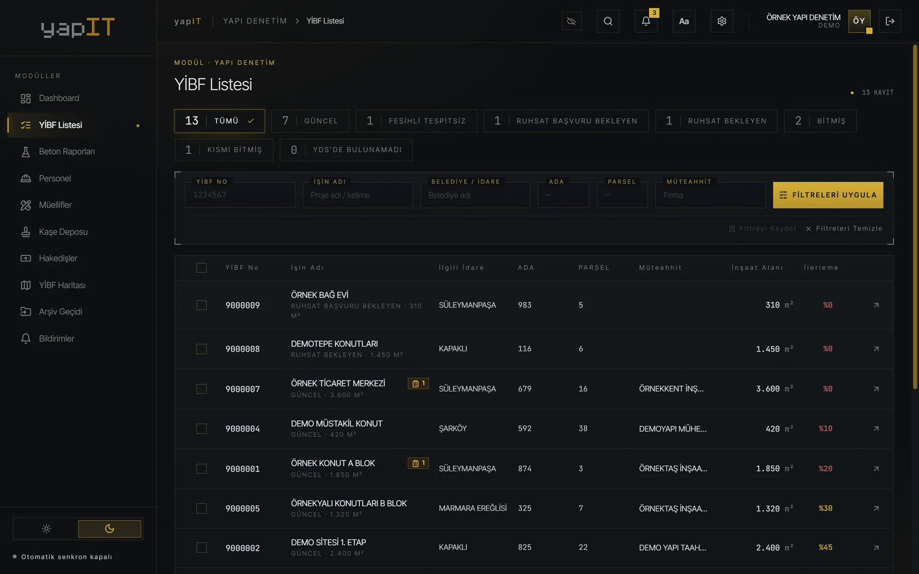Viewport: 919px width, 574px height.
Task: Click note badge on ÖRNEK TİCARET MERKEZİ
Action: click(418, 383)
